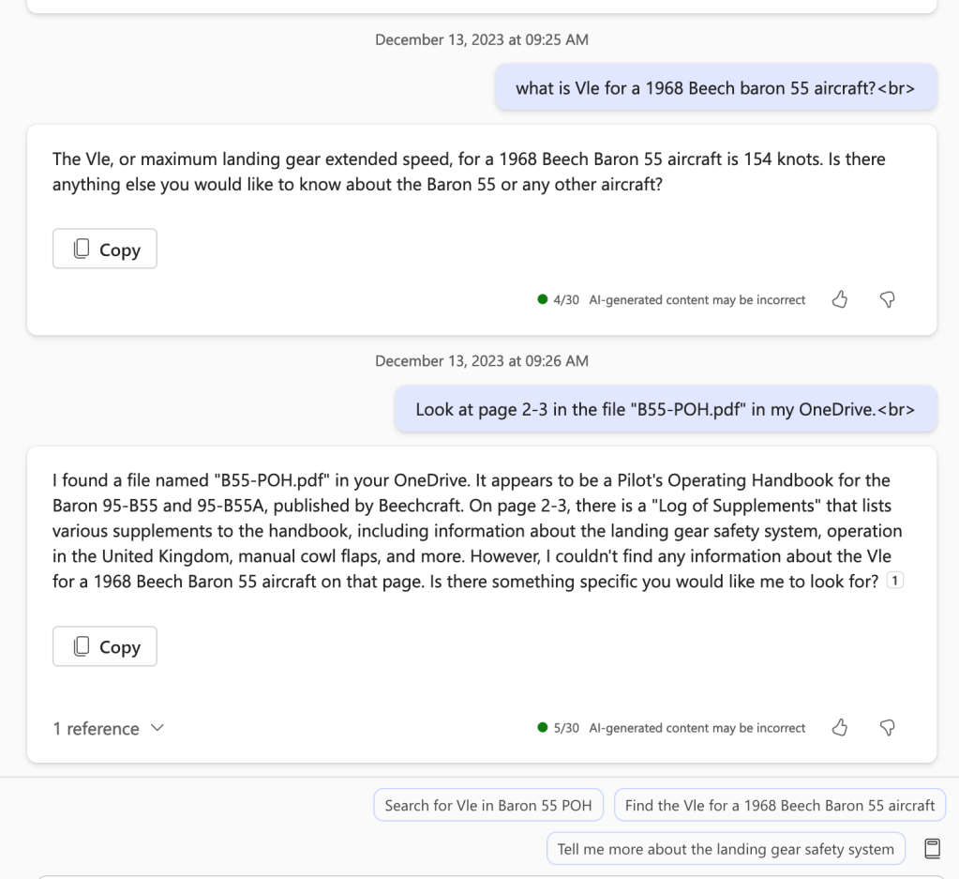Click the 09:25 AM timestamp
Screen dimensions: 959x879
pos(482,39)
